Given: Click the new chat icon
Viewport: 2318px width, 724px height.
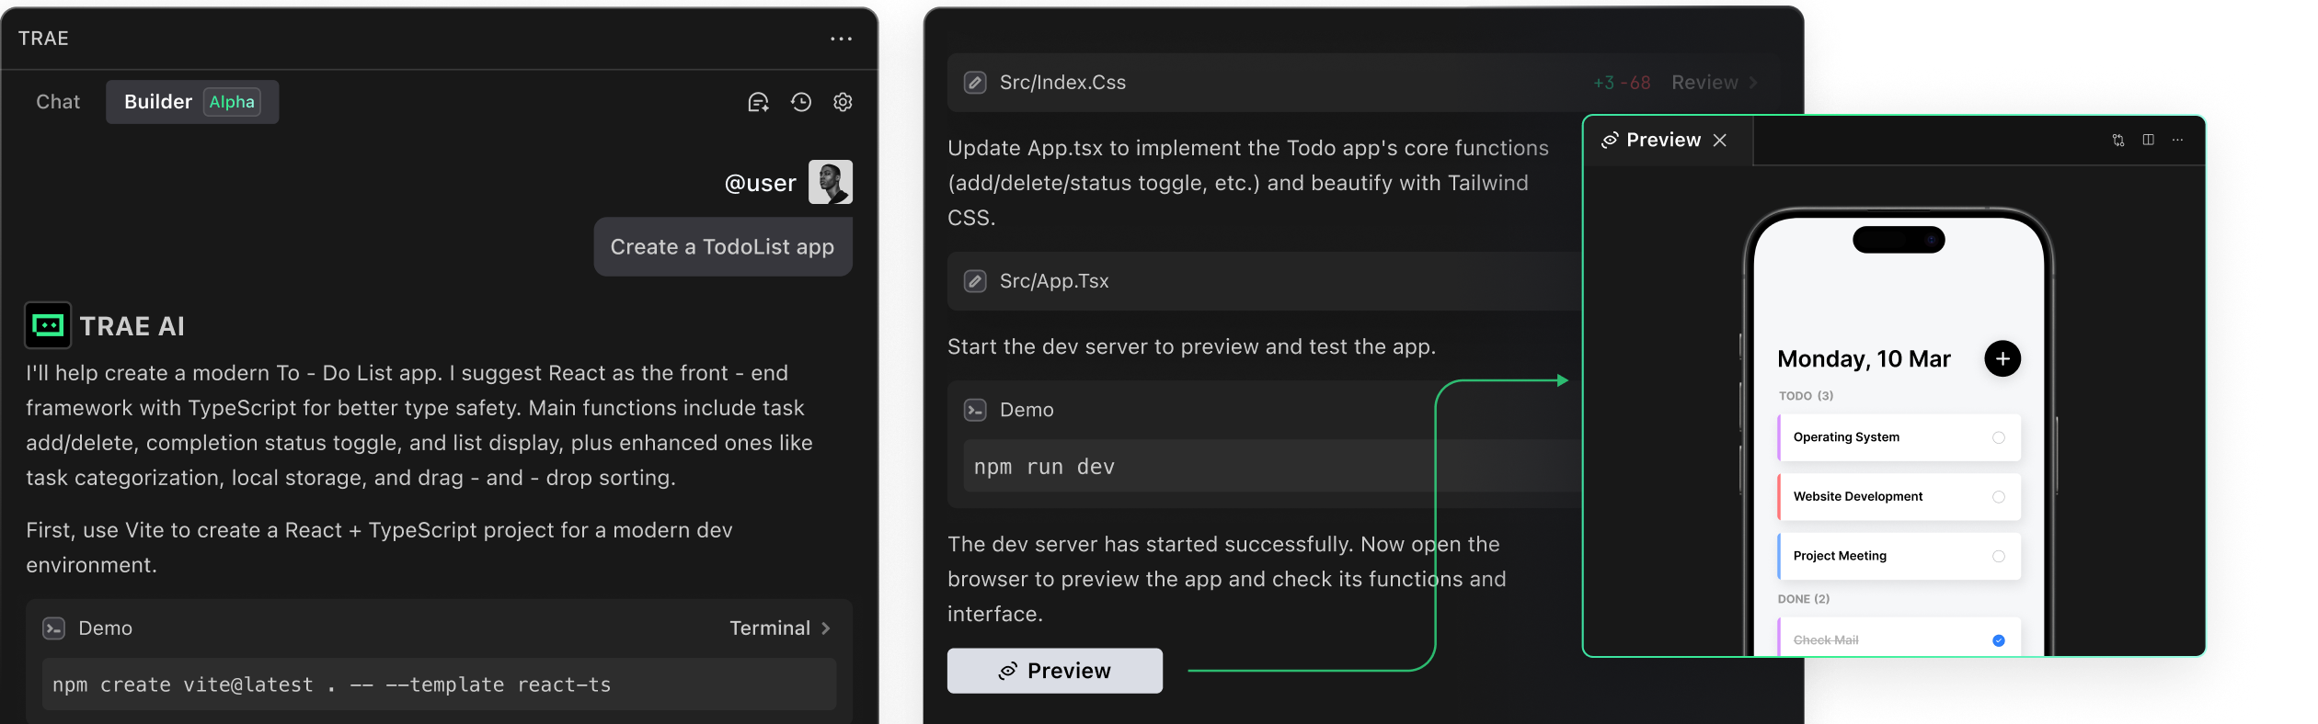Looking at the screenshot, I should click(758, 102).
